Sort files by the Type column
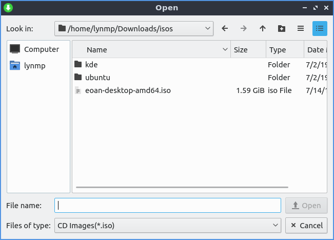 pyautogui.click(x=284, y=50)
